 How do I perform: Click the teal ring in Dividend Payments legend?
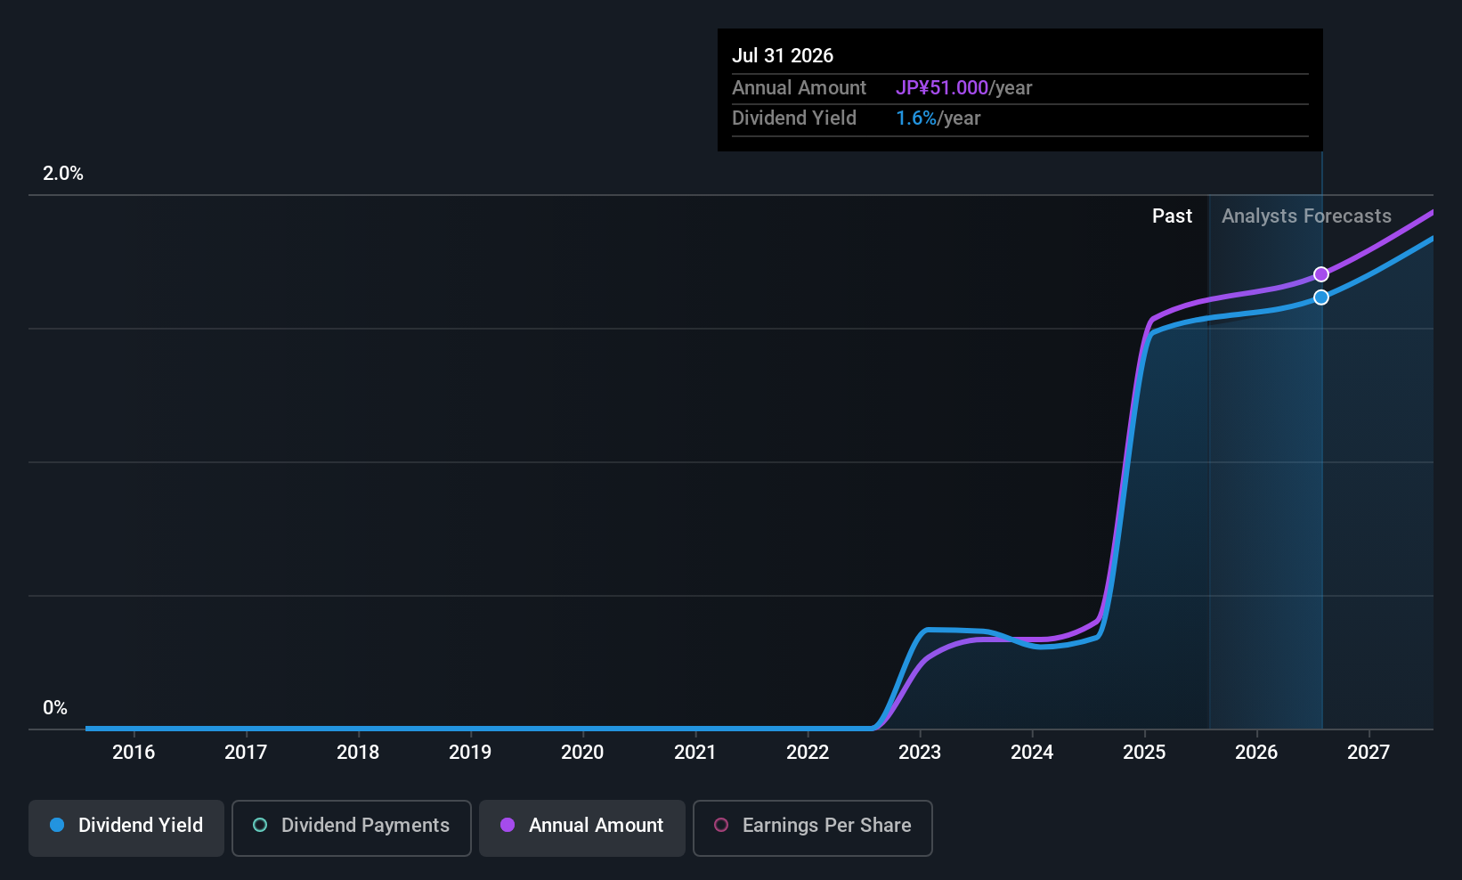tap(260, 826)
